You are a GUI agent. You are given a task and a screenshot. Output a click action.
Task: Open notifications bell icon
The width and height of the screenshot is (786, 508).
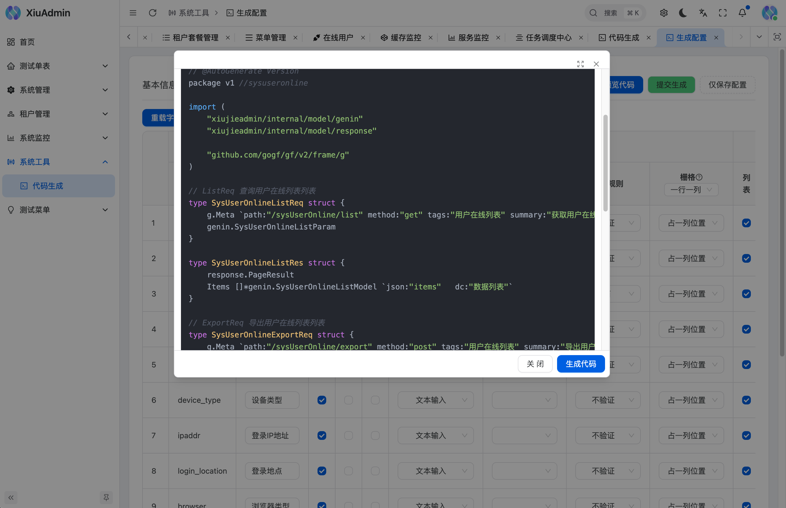click(742, 13)
